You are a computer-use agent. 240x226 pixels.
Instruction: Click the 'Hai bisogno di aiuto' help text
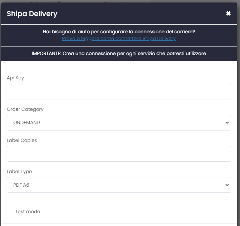[x=119, y=32]
